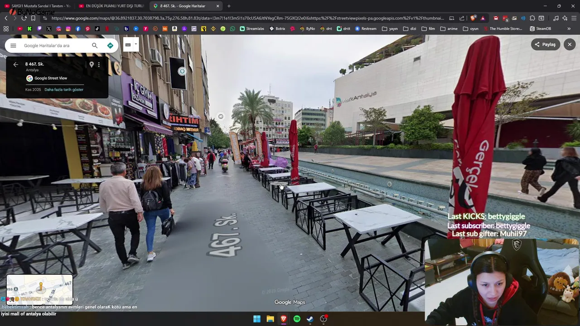This screenshot has height=326, width=580.
Task: Close Street View with the X button
Action: click(570, 44)
